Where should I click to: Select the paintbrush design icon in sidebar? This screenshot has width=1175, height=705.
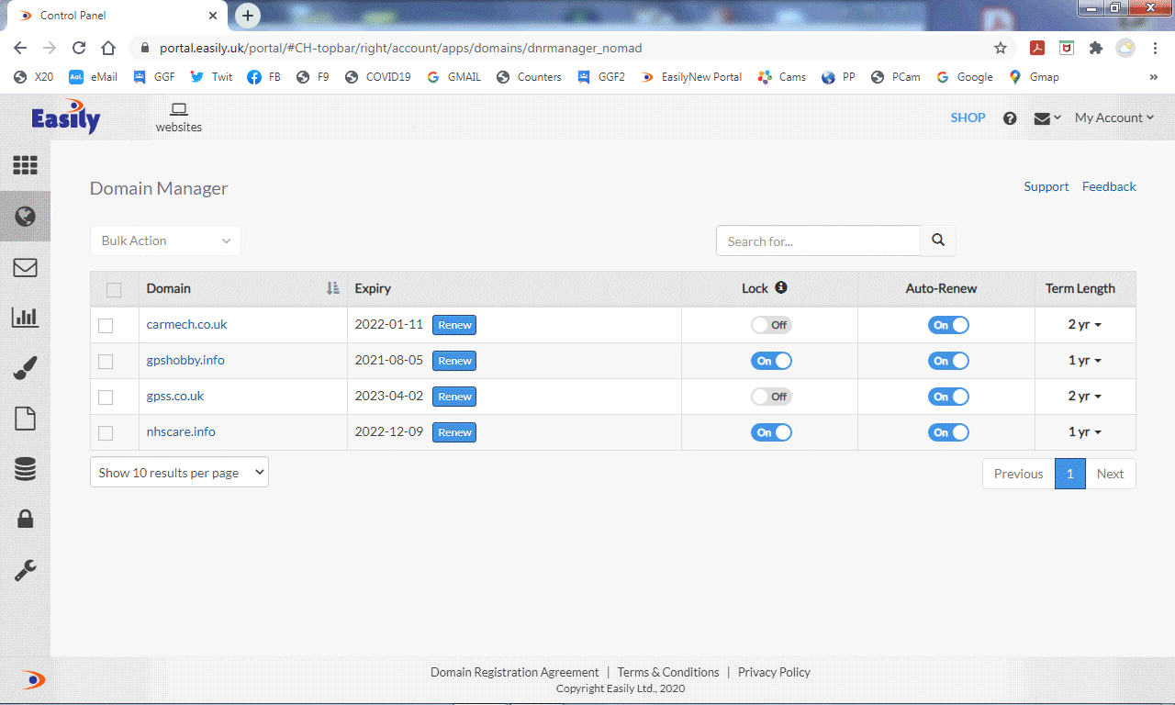click(x=25, y=368)
